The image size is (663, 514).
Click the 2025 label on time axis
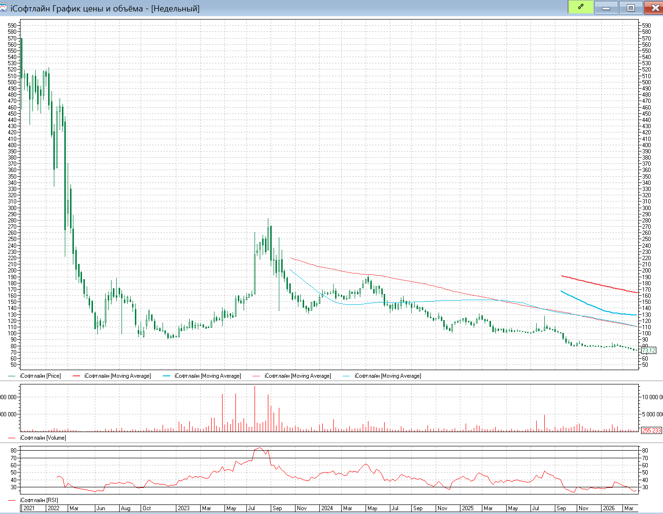468,508
